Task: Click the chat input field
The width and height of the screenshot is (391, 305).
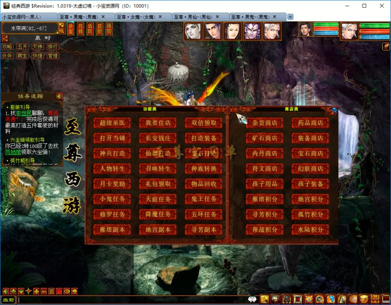Action: coord(132,300)
